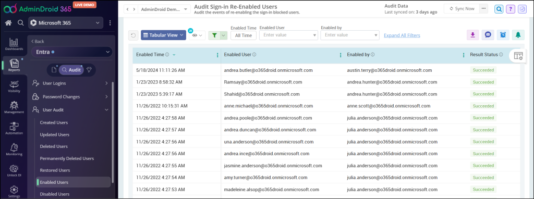Open the three-dot menu beside Microsoft 365

pyautogui.click(x=110, y=23)
